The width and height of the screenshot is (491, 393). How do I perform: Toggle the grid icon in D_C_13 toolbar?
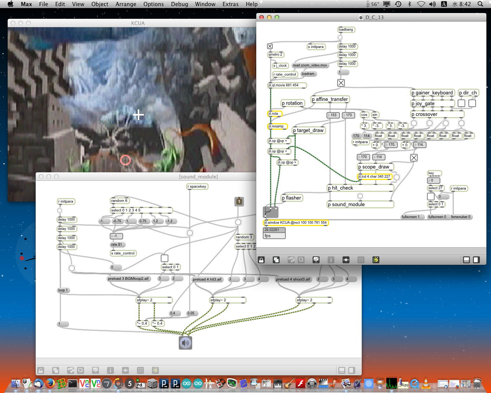coord(361,260)
